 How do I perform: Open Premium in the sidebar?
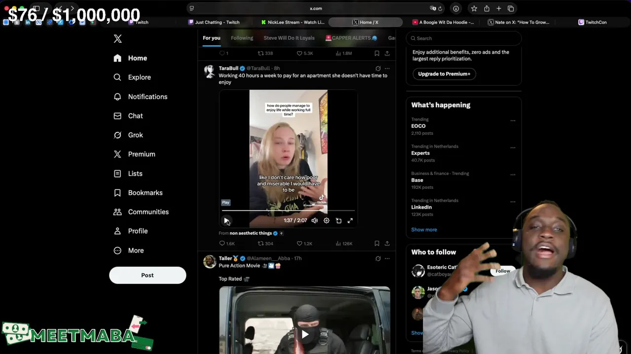(134, 154)
